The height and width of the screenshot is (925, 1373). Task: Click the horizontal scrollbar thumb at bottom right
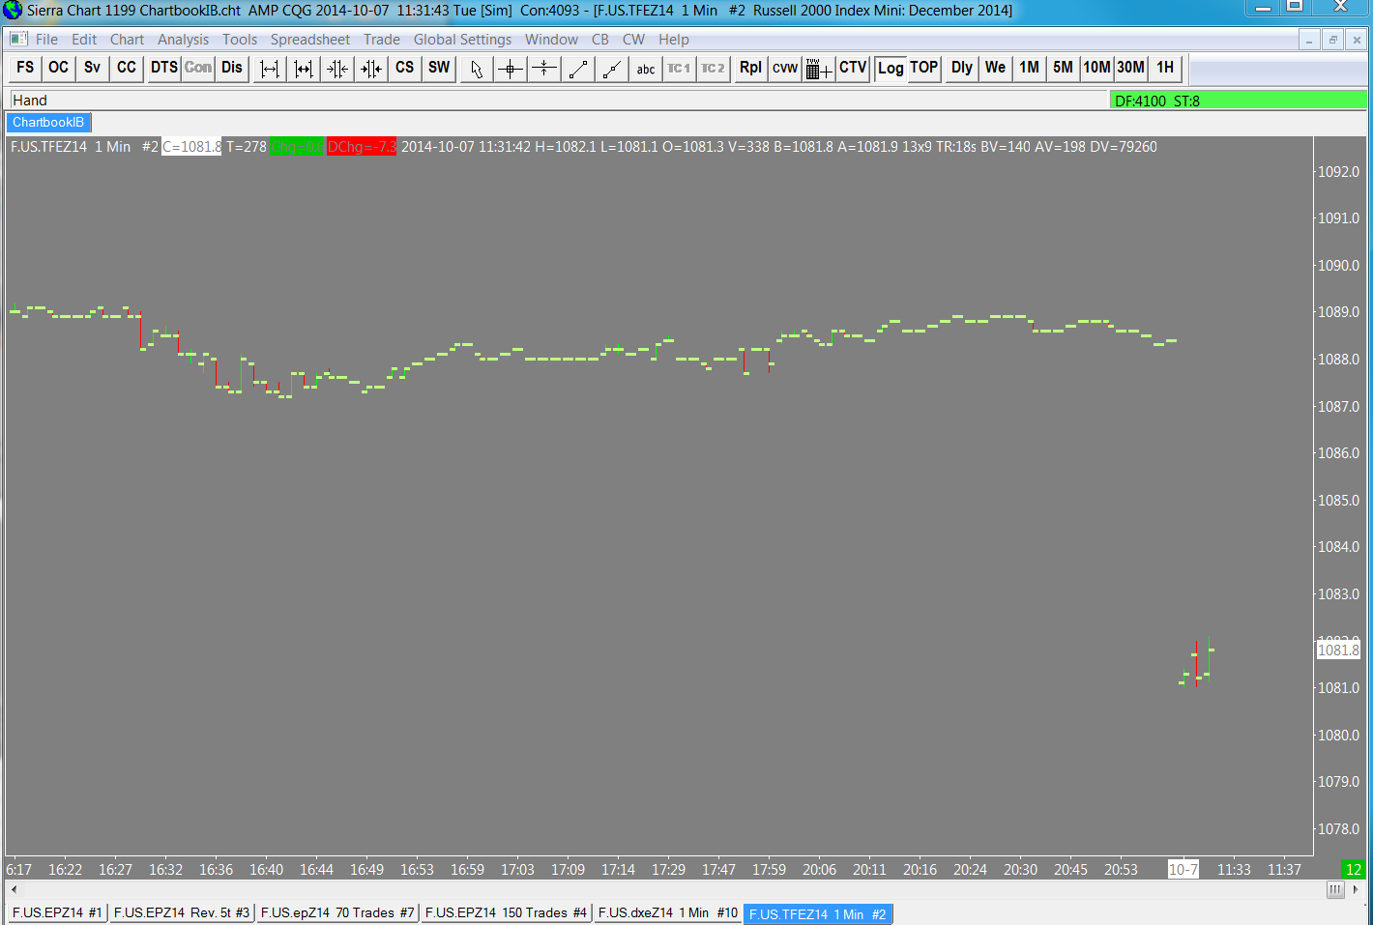pyautogui.click(x=1335, y=889)
